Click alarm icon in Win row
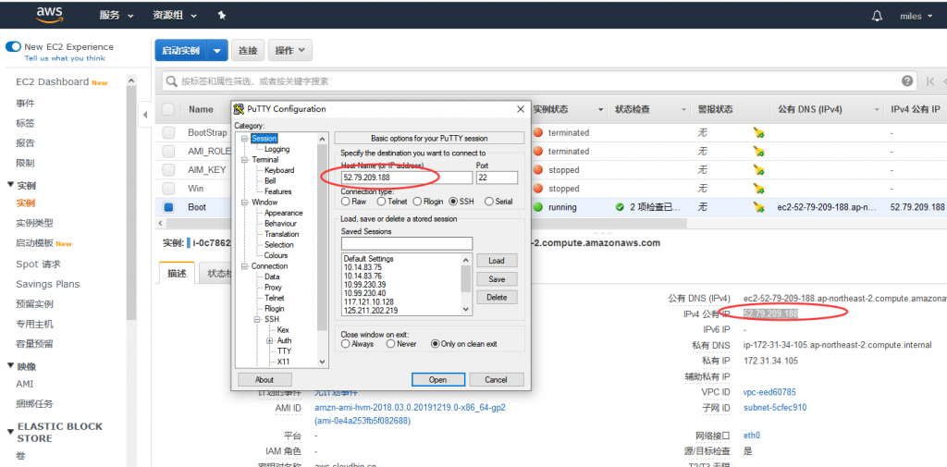This screenshot has width=947, height=467. pyautogui.click(x=759, y=189)
